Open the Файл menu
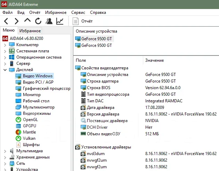 (x=8, y=12)
